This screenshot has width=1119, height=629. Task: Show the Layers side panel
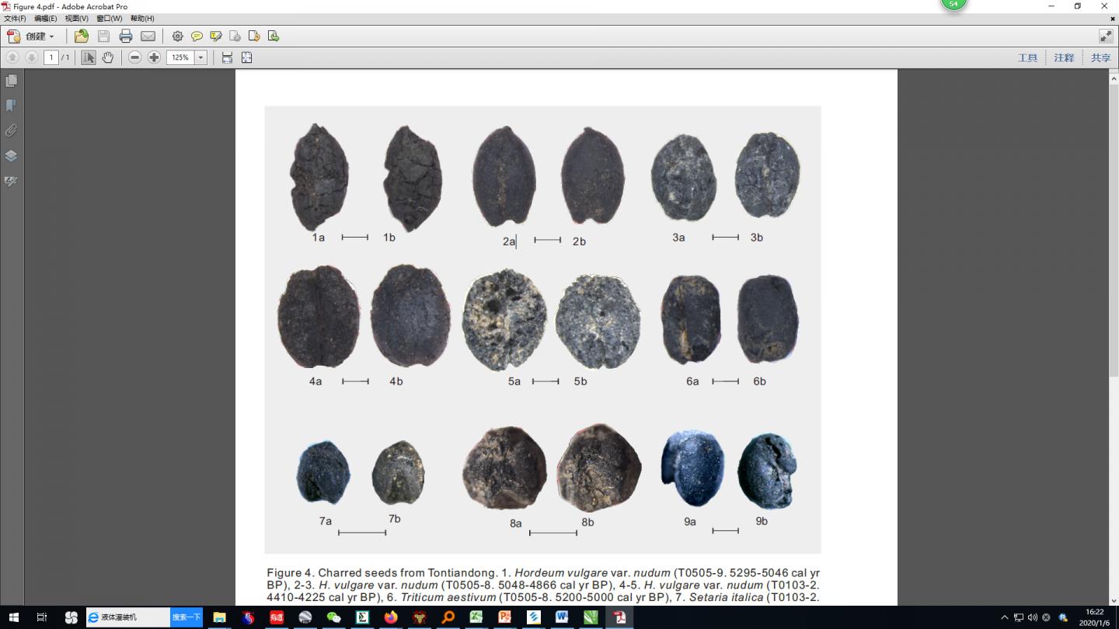click(11, 155)
